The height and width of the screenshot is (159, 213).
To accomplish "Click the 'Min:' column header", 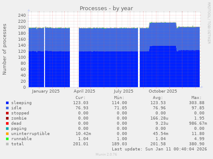I will [x=119, y=98].
